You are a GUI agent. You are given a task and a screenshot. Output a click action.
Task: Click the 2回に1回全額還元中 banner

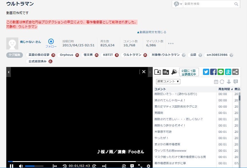pyautogui.click(x=189, y=72)
